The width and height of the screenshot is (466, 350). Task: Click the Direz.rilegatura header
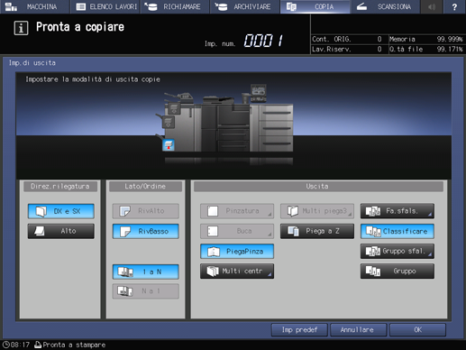60,187
